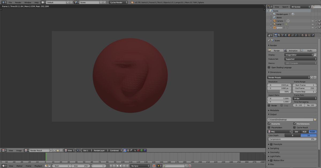This screenshot has width=321, height=168.
Task: Enable the Placeholders checkbox
Action: pyautogui.click(x=269, y=127)
